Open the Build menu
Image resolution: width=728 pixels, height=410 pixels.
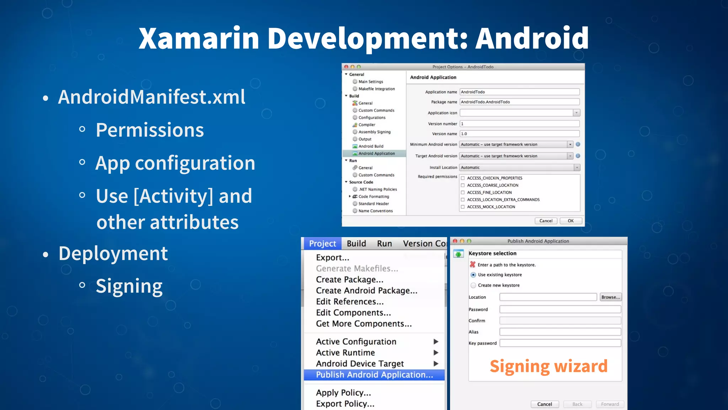[x=356, y=243]
